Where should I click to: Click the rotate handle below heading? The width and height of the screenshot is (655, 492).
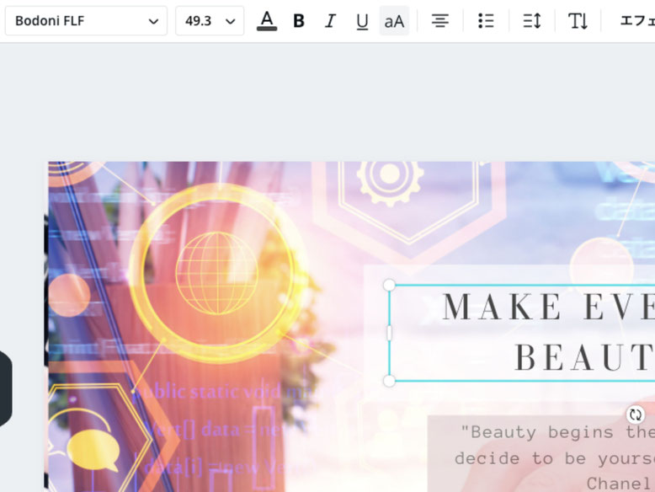[636, 414]
